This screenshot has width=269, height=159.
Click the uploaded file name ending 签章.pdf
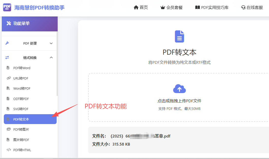coord(140,136)
